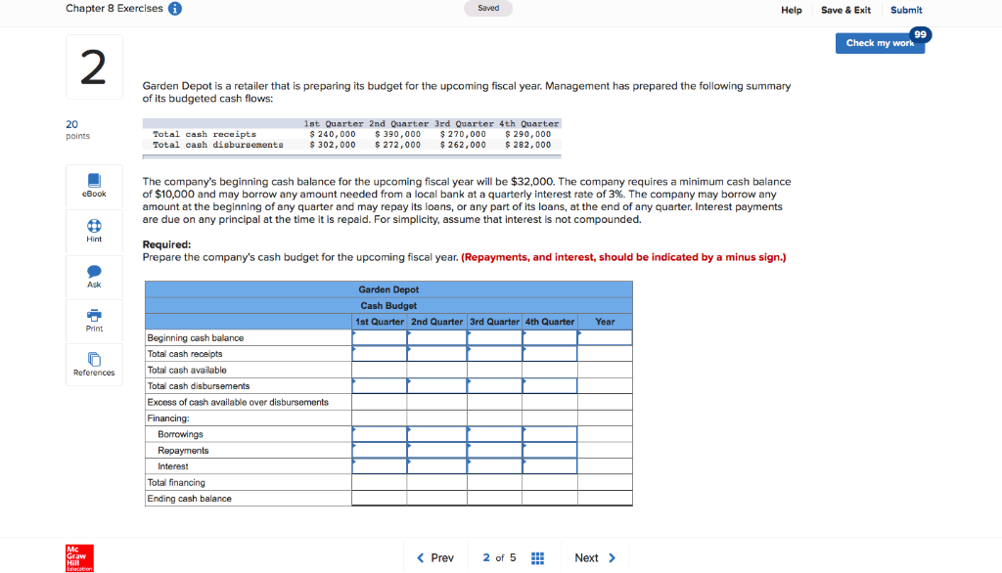Open the Print option
The height and width of the screenshot is (573, 1002).
[93, 321]
